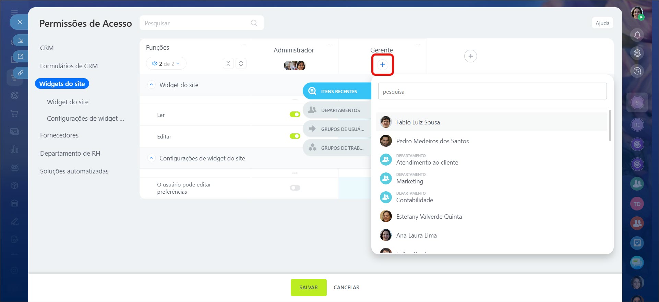
Task: Click Administrador member avatars
Action: (295, 65)
